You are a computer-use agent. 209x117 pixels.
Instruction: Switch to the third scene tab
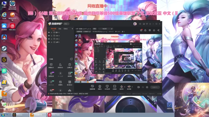click(66, 29)
